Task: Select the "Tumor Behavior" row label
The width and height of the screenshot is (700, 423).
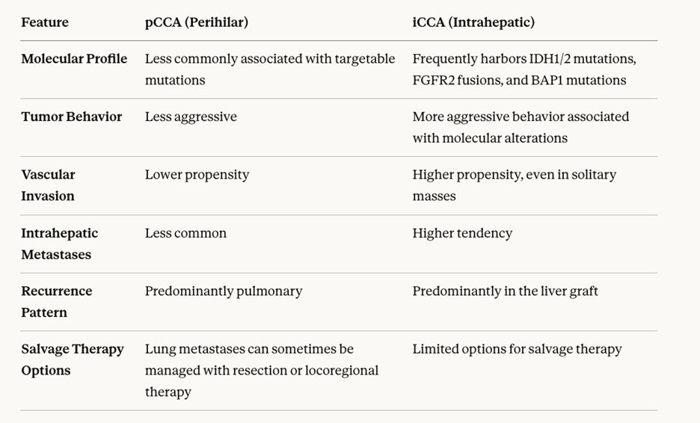Action: 71,117
